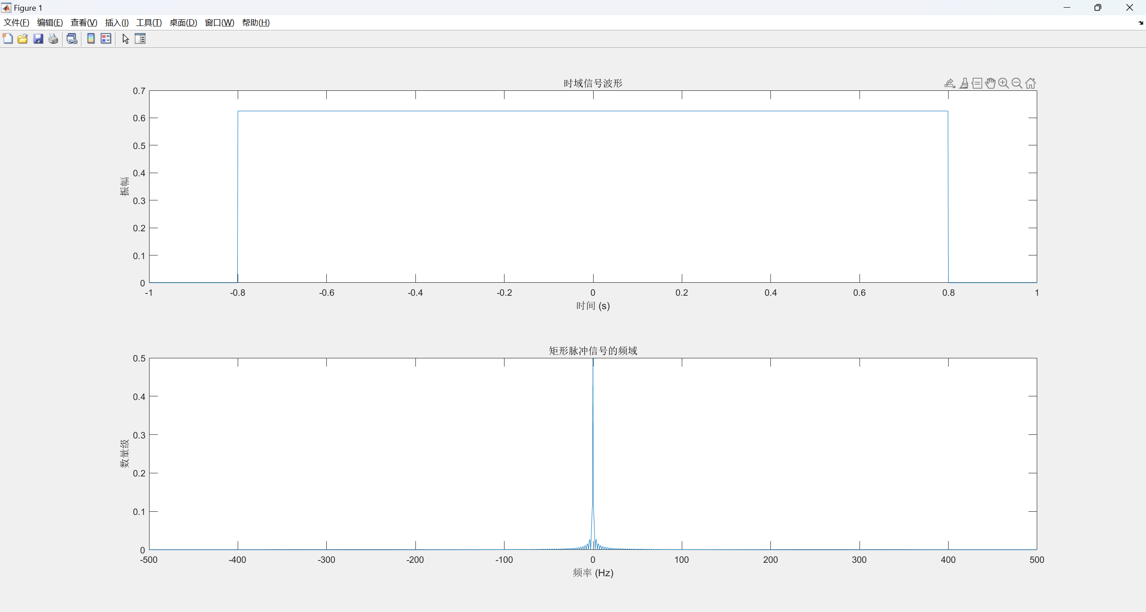
Task: Click the Link Plot toolbar icon
Action: [72, 39]
